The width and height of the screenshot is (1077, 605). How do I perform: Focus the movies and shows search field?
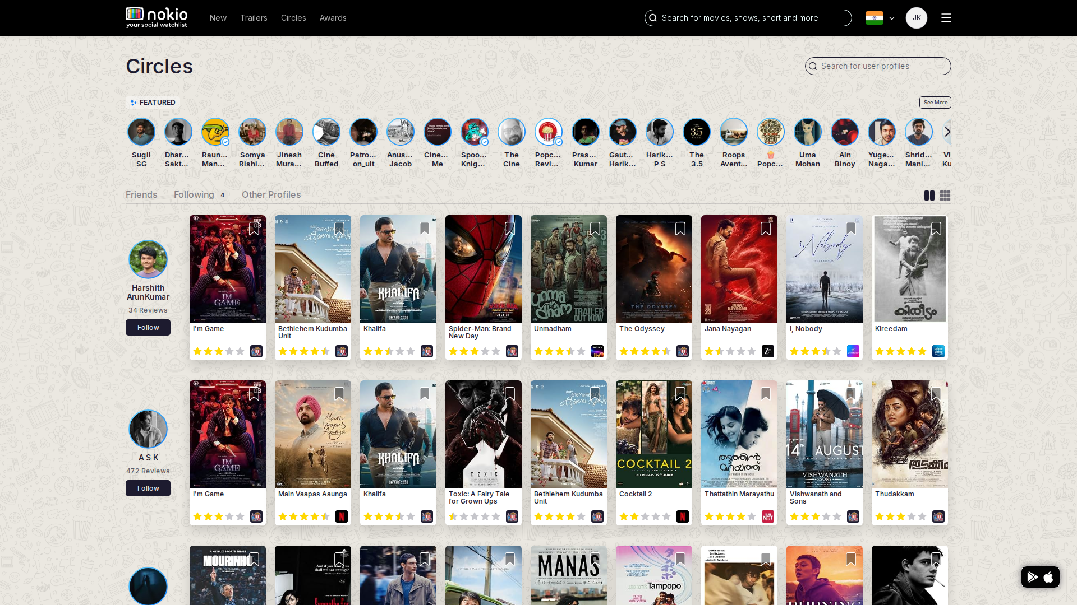click(x=748, y=18)
